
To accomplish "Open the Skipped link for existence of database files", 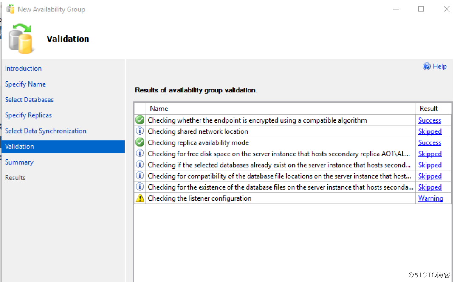I will coord(430,187).
